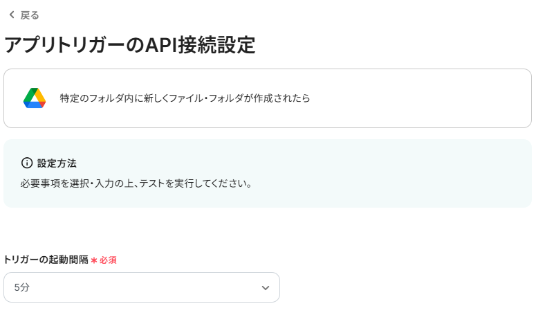Select the 5分 value in the dropdown

22,287
